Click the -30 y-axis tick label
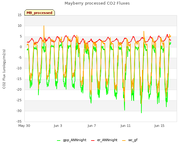The width and height of the screenshot is (195, 146). coord(19,111)
